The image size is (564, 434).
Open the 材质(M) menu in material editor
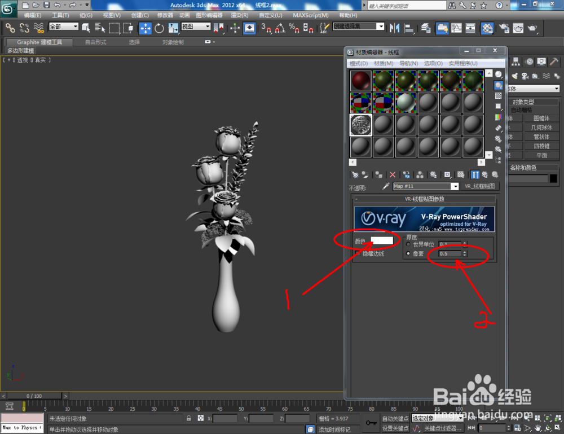click(384, 63)
